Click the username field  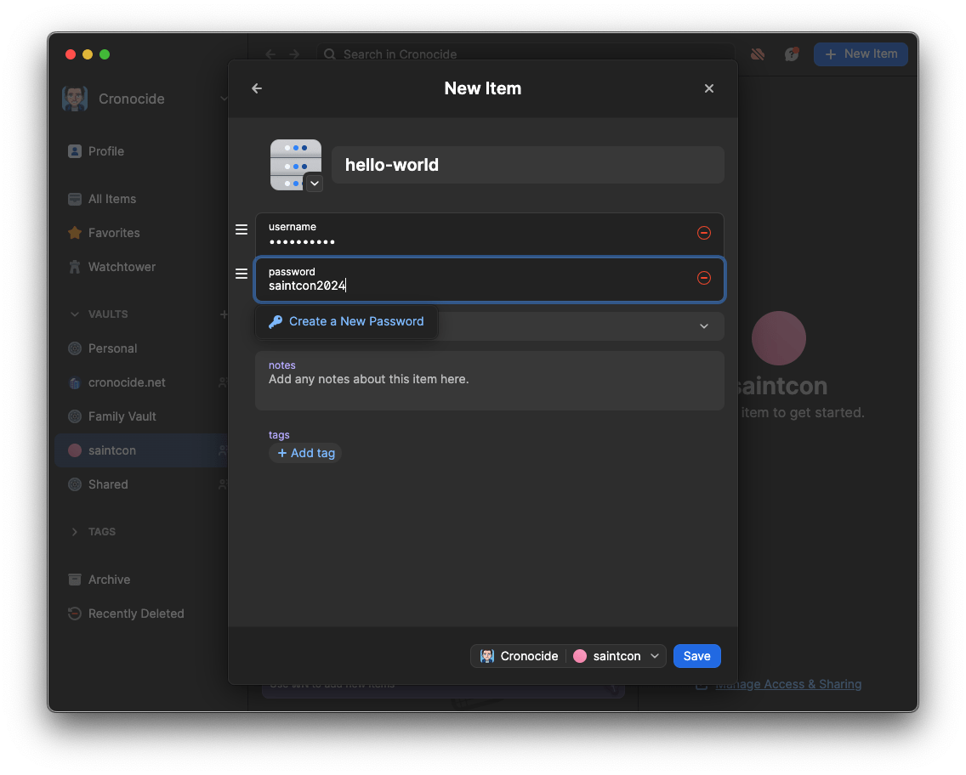pos(489,234)
